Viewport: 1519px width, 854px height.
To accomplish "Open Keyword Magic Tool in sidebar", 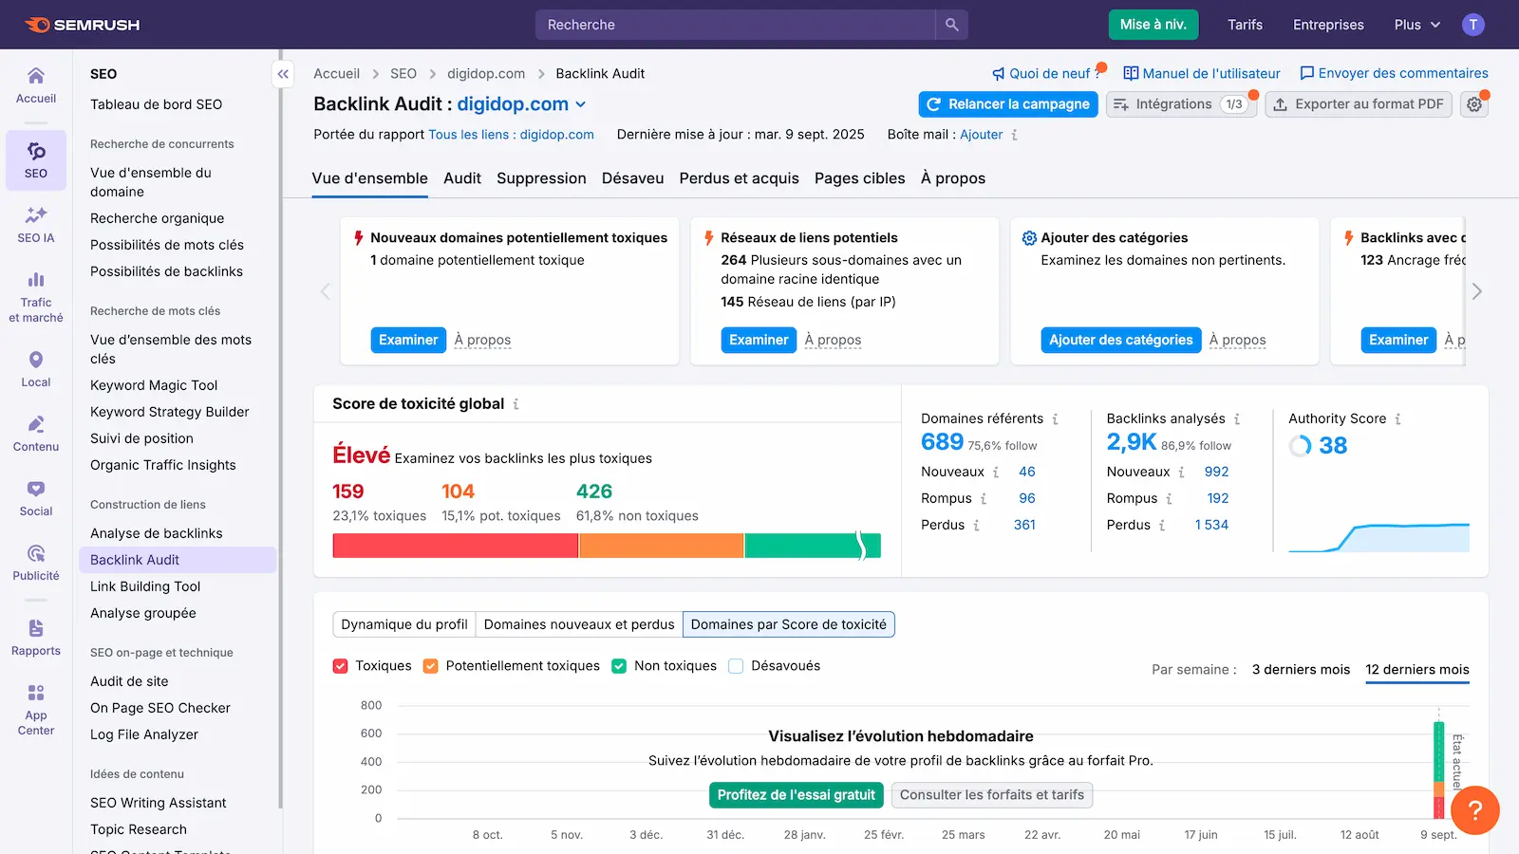I will 154,385.
